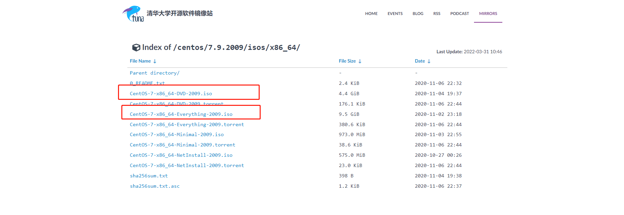Click the date 2020-11-02 23:18

click(x=438, y=114)
